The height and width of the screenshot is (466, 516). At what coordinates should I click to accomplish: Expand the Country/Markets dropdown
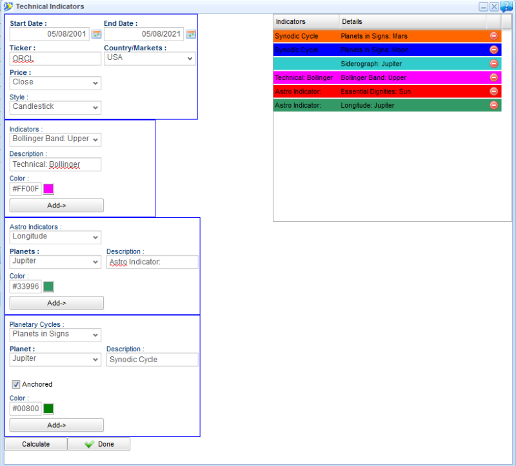[150, 59]
